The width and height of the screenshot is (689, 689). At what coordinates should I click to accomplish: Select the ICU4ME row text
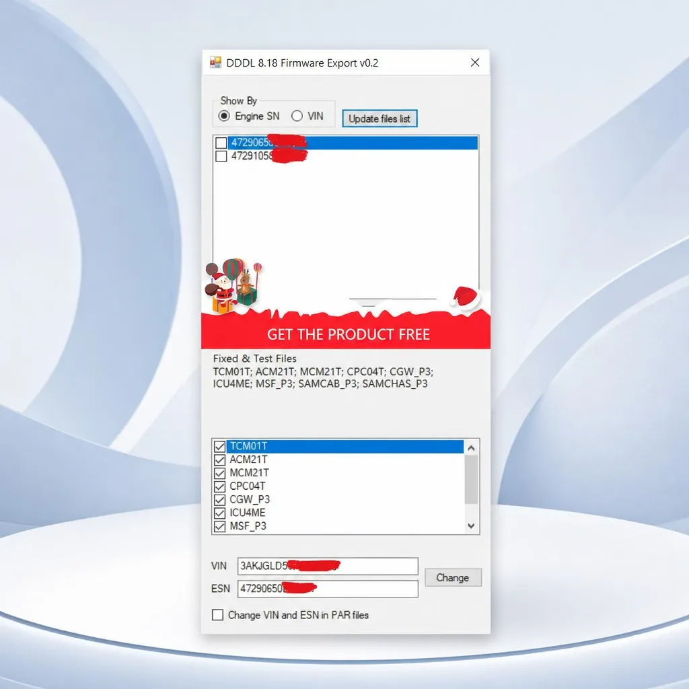click(248, 513)
